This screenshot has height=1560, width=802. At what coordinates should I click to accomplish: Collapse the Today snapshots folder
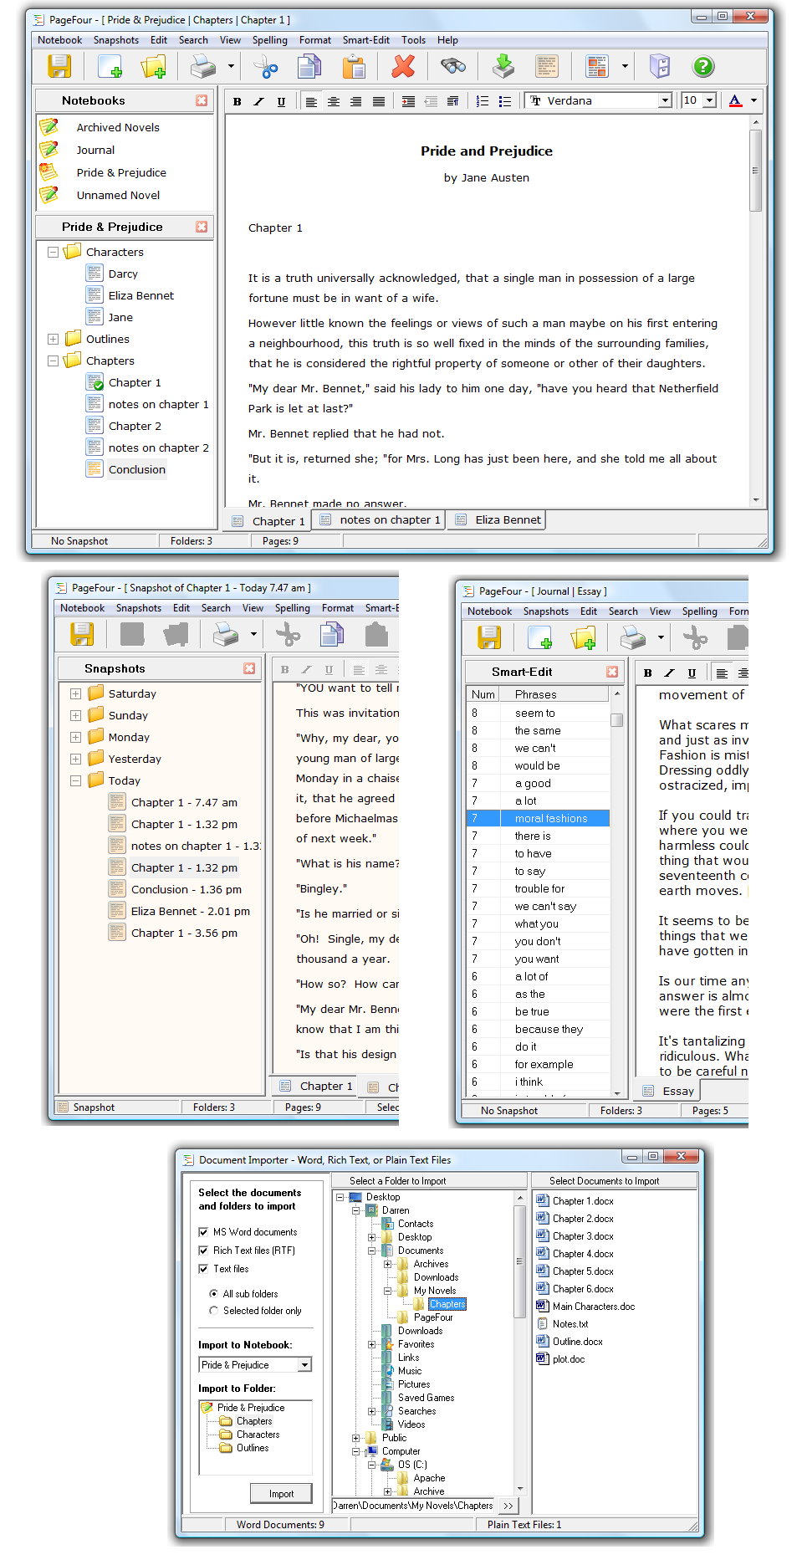[76, 780]
